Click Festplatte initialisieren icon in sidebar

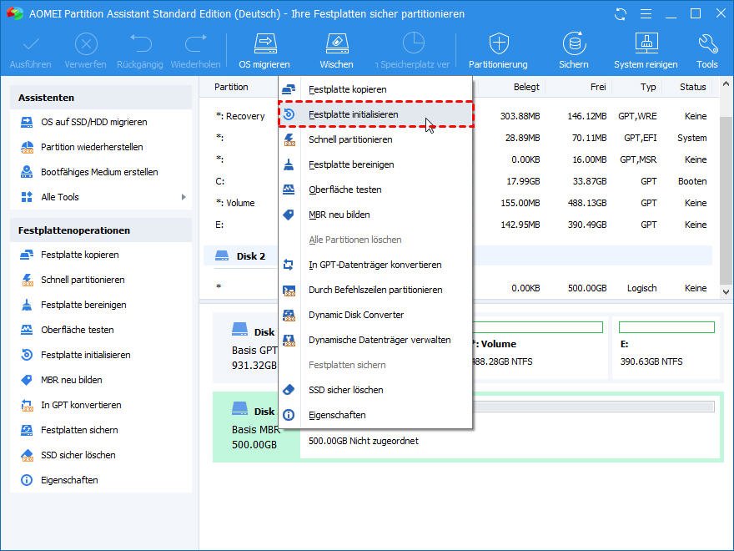(x=27, y=355)
